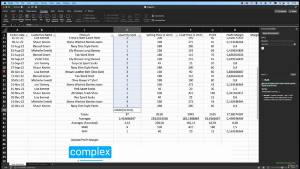Open the Watch Window icon
This screenshot has width=300, height=169.
137,17
